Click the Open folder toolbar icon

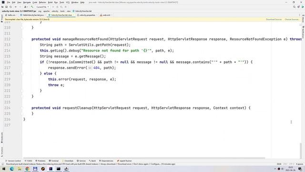[x=2, y=7]
